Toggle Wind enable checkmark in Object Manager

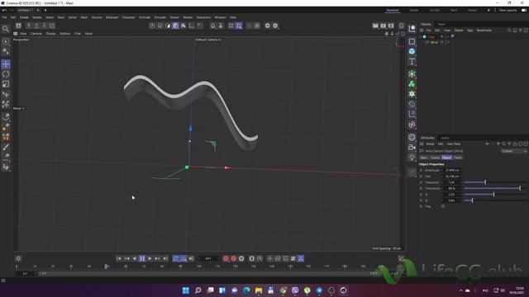point(447,42)
